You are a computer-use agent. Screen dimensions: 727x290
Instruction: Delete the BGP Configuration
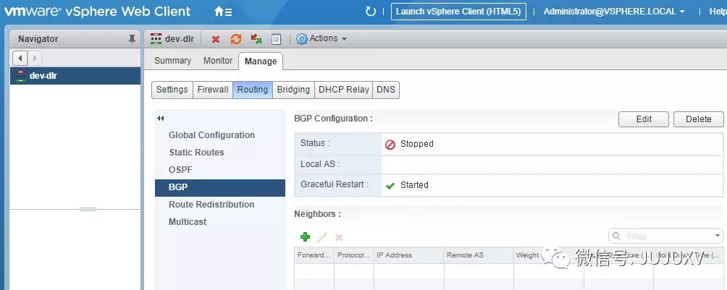(698, 119)
